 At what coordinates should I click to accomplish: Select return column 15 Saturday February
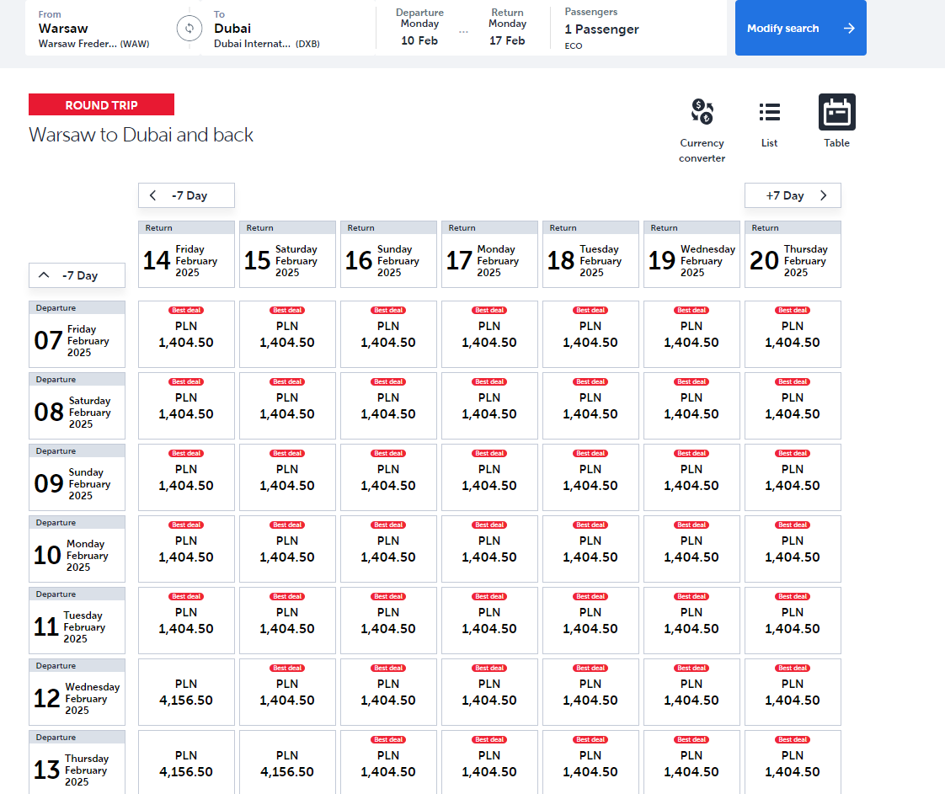pos(287,254)
